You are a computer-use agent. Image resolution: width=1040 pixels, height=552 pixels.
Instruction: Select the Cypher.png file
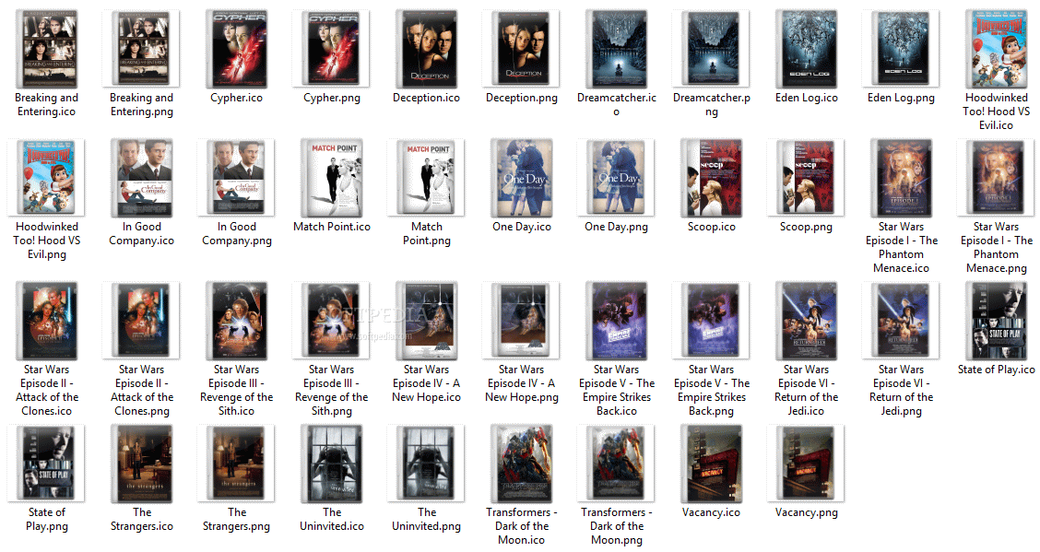(331, 48)
